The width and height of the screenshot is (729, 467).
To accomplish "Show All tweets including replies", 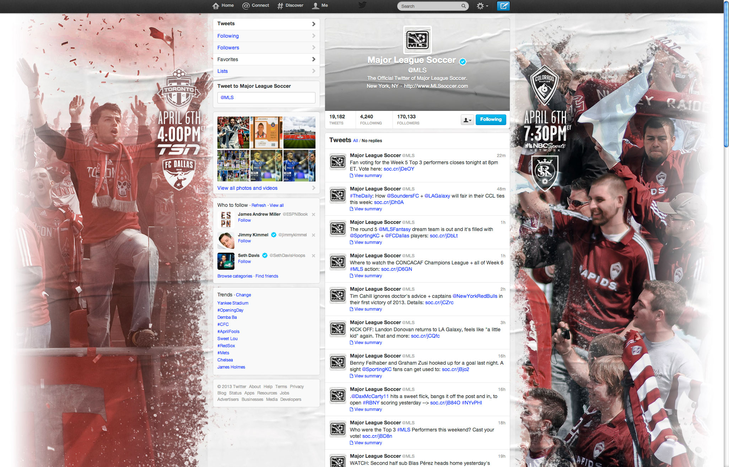I will pos(355,141).
